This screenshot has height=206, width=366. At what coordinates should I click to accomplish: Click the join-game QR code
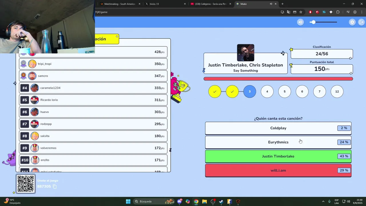pyautogui.click(x=26, y=184)
